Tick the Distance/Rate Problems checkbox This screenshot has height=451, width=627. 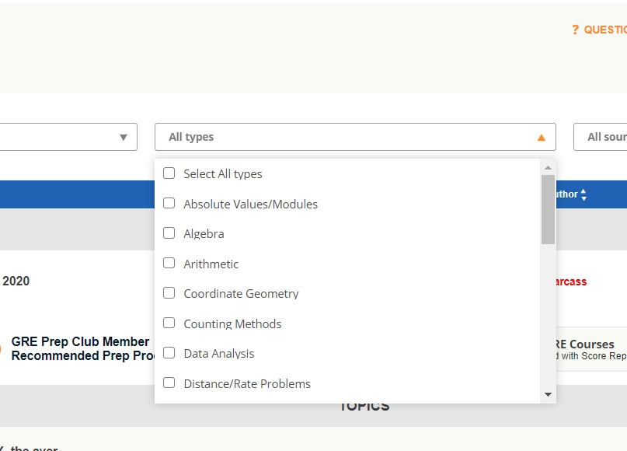click(169, 383)
